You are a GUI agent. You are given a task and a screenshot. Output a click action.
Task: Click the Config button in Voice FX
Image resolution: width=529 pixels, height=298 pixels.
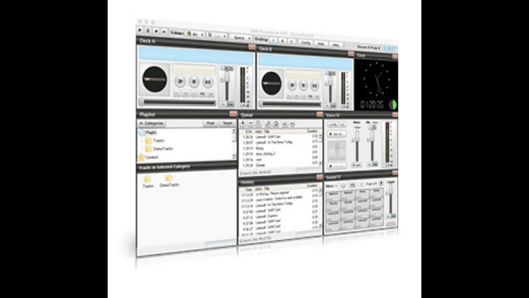333,125
